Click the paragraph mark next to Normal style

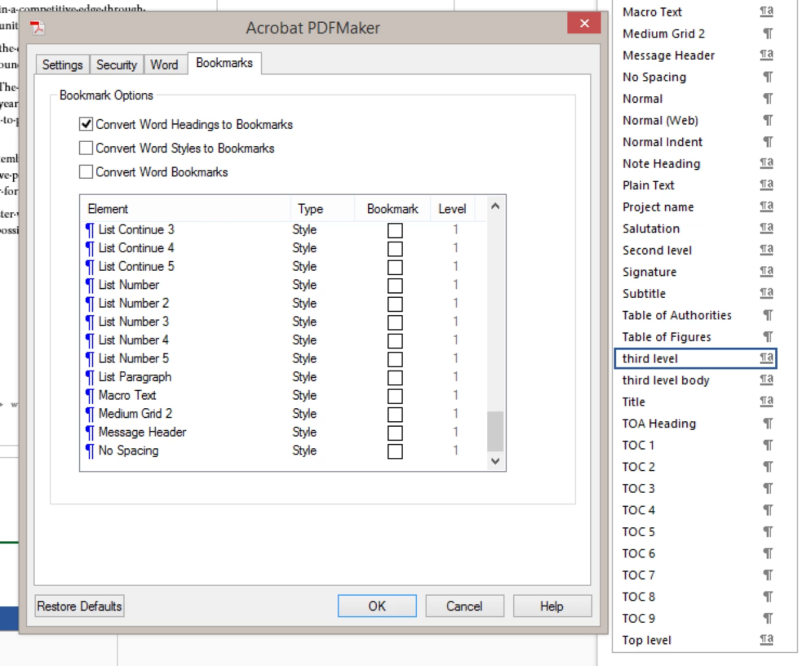768,99
